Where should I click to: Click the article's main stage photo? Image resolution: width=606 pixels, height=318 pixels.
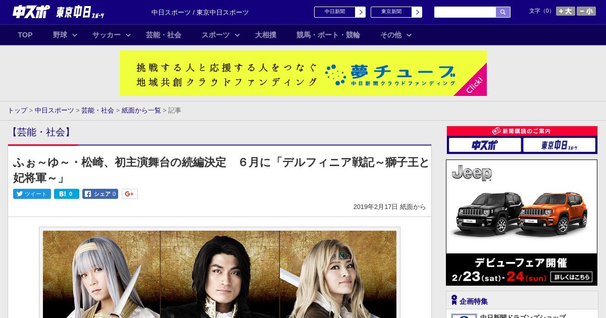pos(220,274)
